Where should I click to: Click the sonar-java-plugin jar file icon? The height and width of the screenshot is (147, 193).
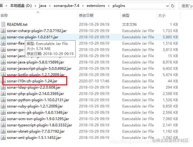3,62
